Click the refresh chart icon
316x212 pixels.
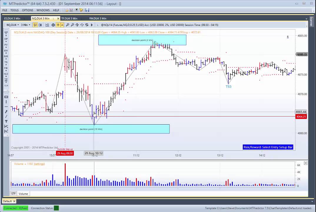coord(87,25)
